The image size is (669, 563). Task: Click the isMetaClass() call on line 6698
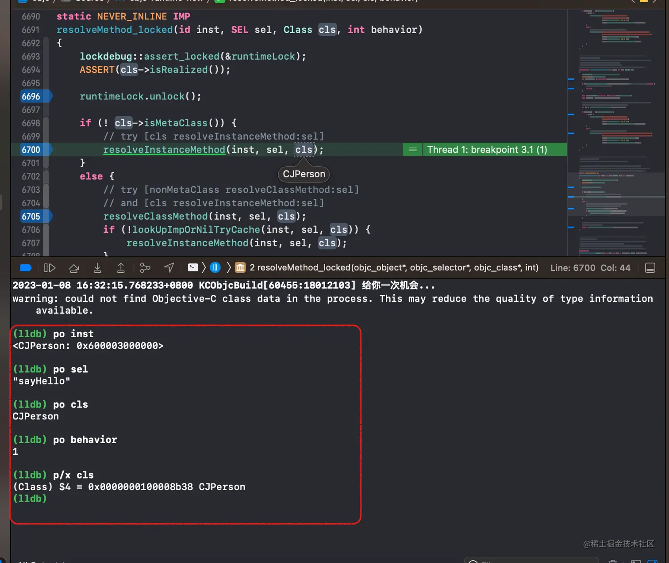tap(184, 123)
